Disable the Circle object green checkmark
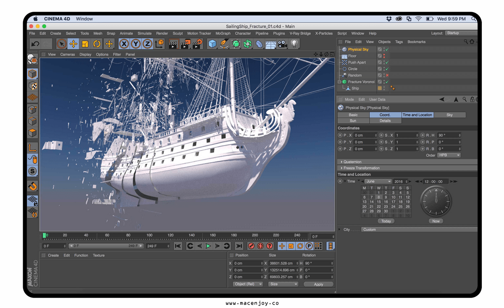 (x=387, y=69)
